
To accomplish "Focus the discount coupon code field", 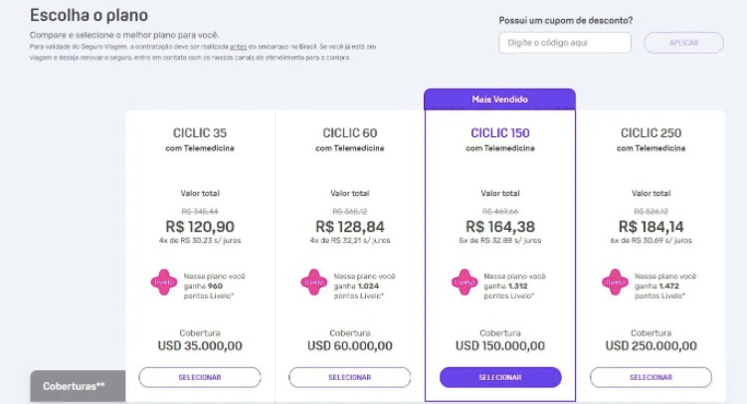I will (565, 43).
